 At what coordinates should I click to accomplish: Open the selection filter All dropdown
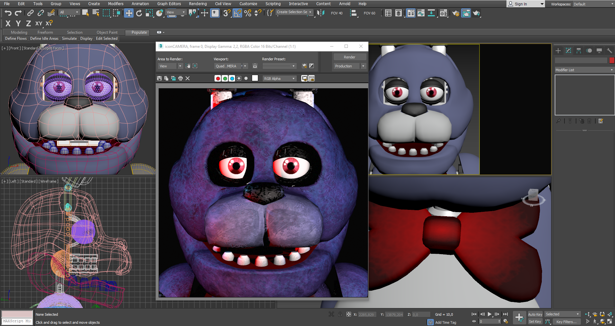tap(69, 12)
